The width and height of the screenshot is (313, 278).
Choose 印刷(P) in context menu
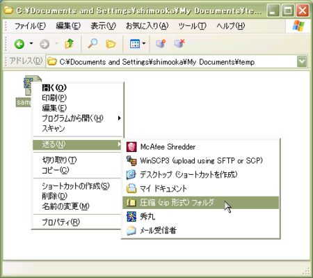(x=77, y=98)
